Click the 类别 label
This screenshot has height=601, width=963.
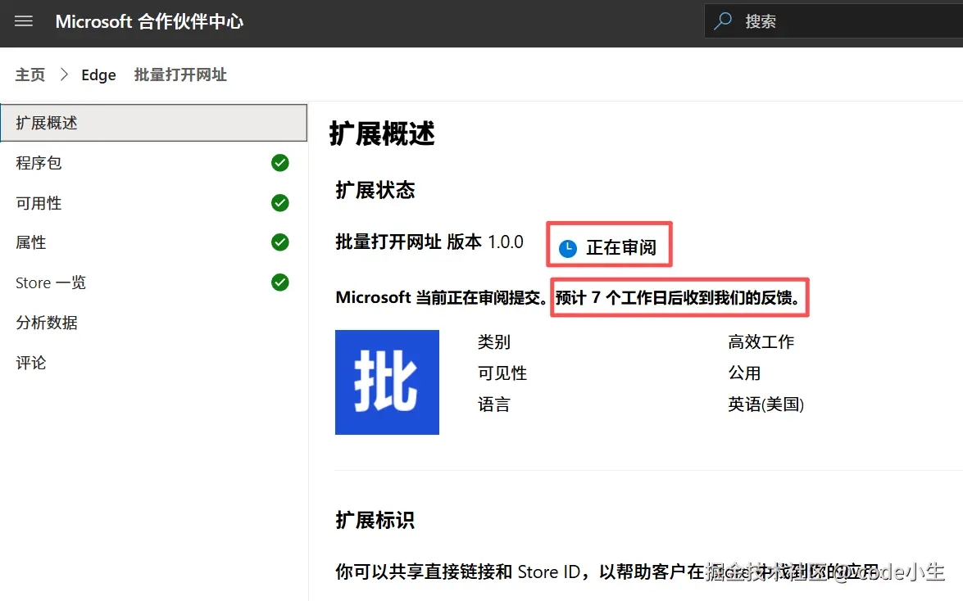point(493,342)
